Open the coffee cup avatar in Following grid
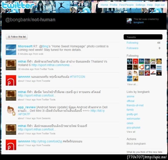The image size is (168, 160). click(130, 73)
